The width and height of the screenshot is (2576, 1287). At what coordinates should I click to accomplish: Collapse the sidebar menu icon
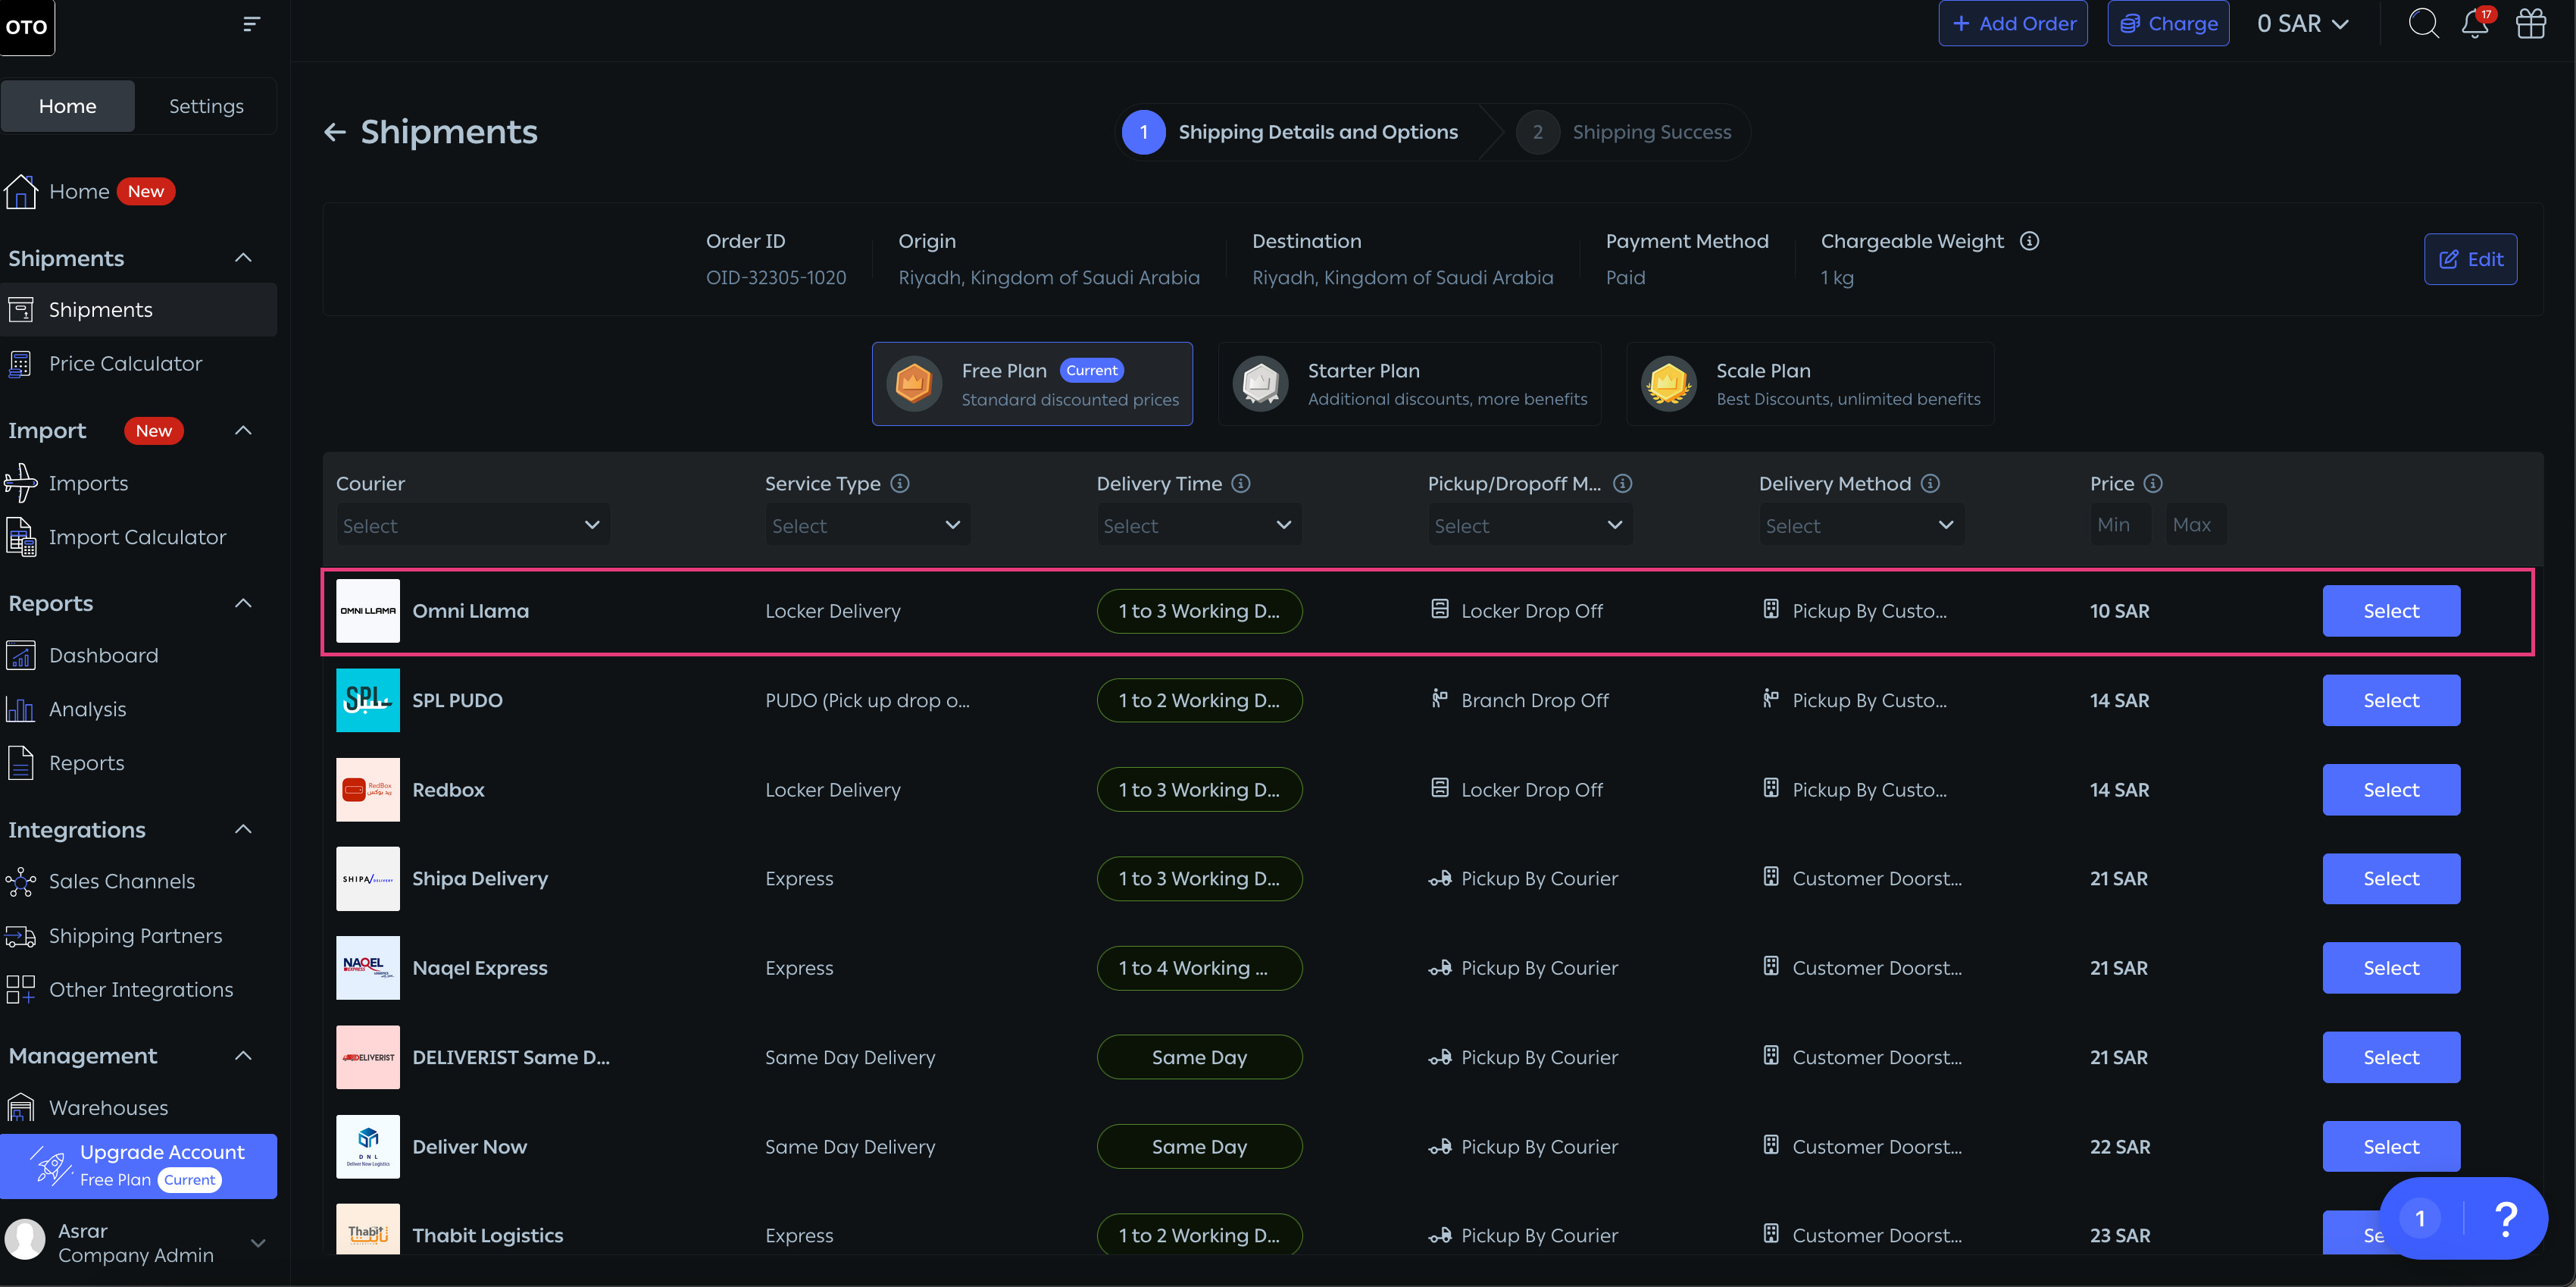point(251,23)
